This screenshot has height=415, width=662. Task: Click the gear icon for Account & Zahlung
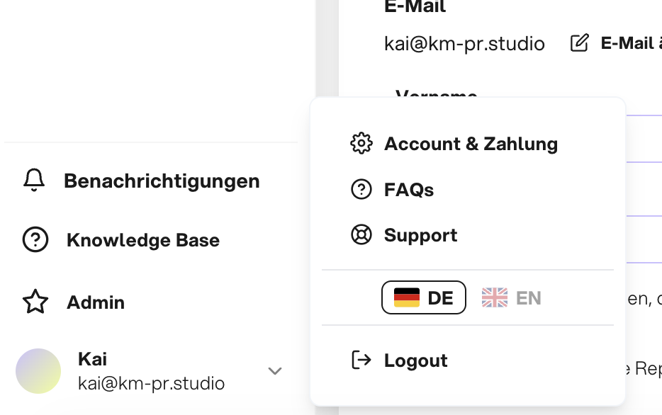coord(361,143)
